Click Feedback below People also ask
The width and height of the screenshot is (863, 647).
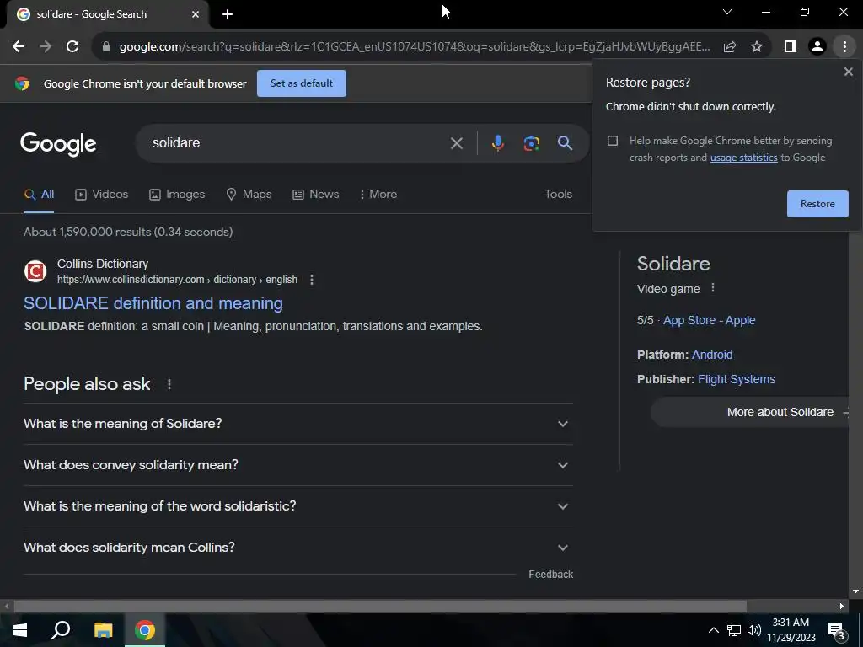(x=550, y=575)
